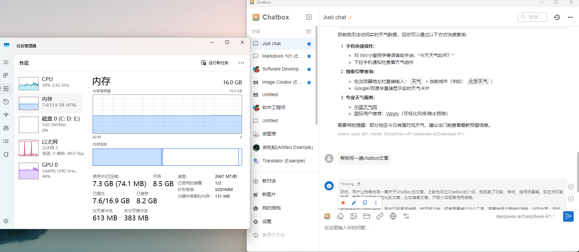The image size is (579, 252).
Task: Send the message with the blue arrow button
Action: (x=568, y=216)
